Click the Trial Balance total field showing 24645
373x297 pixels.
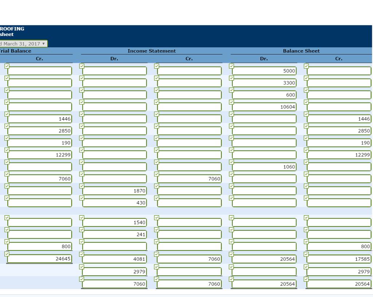click(x=40, y=259)
